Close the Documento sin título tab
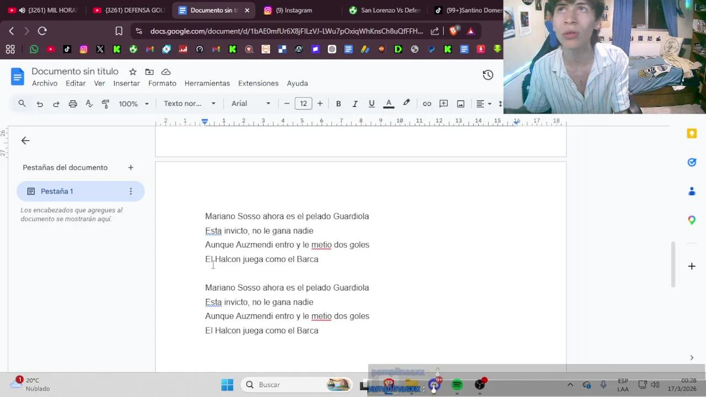This screenshot has width=706, height=397. [x=247, y=10]
